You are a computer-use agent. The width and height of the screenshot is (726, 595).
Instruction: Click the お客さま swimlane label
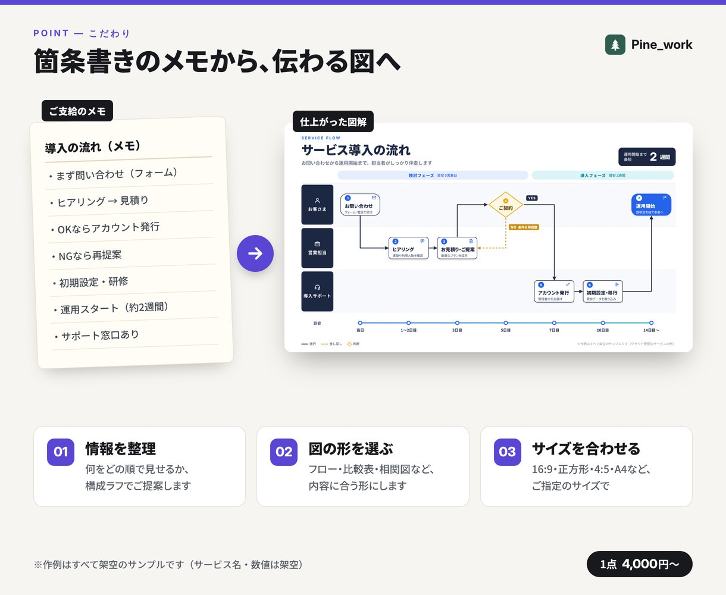tap(317, 205)
